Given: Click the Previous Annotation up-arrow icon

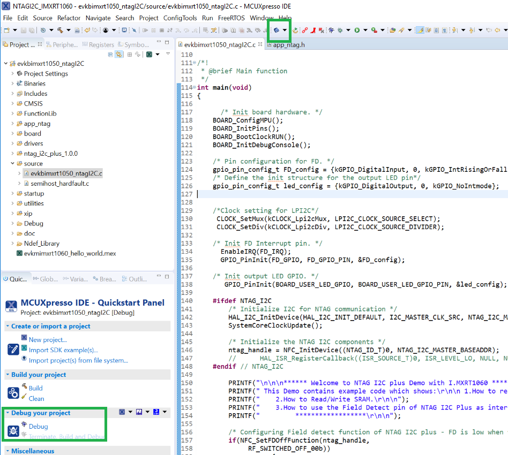Looking at the screenshot, I should click(472, 30).
